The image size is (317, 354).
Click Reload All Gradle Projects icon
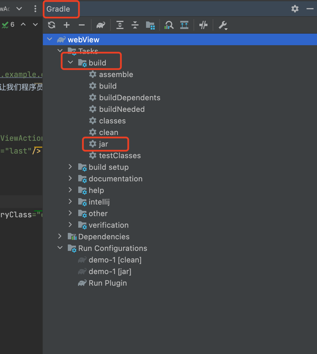pos(52,25)
